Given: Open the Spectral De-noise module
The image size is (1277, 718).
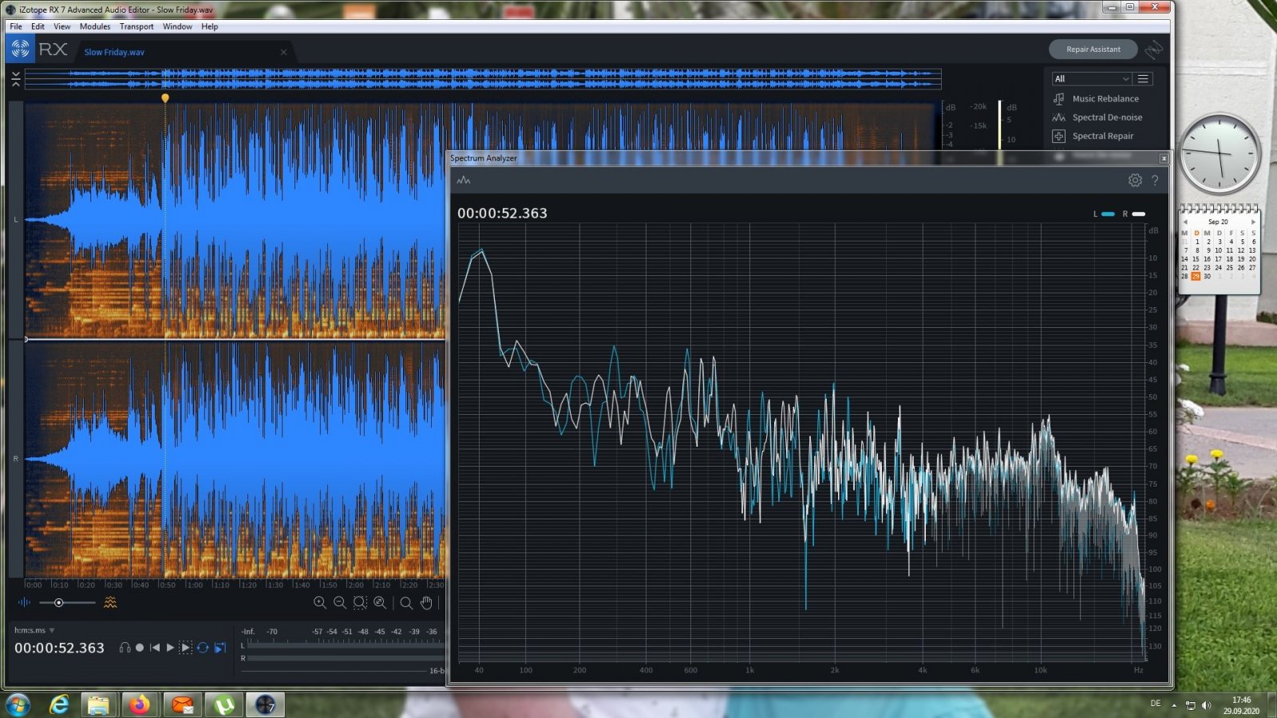Looking at the screenshot, I should pyautogui.click(x=1097, y=117).
